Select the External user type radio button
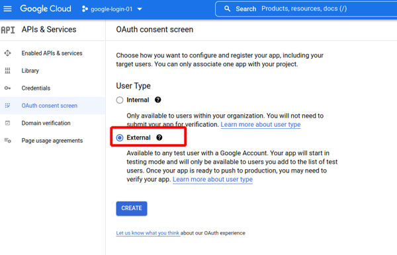 (x=120, y=137)
